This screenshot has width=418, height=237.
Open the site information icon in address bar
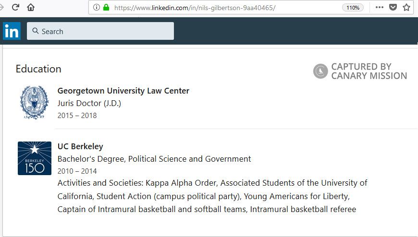(97, 8)
